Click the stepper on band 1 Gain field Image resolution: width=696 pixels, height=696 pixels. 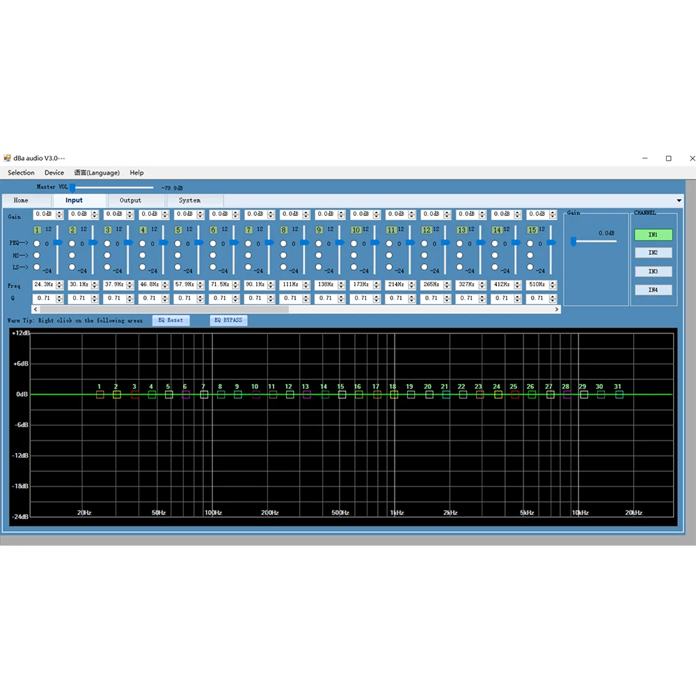(x=59, y=214)
